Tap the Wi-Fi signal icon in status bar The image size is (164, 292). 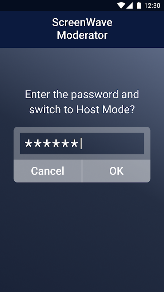(121, 5)
